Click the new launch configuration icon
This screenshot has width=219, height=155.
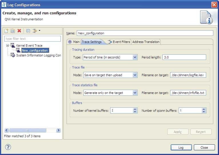click(x=7, y=31)
